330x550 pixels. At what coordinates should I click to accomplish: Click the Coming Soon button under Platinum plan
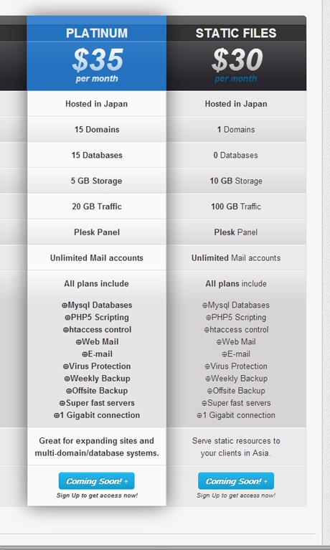(x=97, y=481)
